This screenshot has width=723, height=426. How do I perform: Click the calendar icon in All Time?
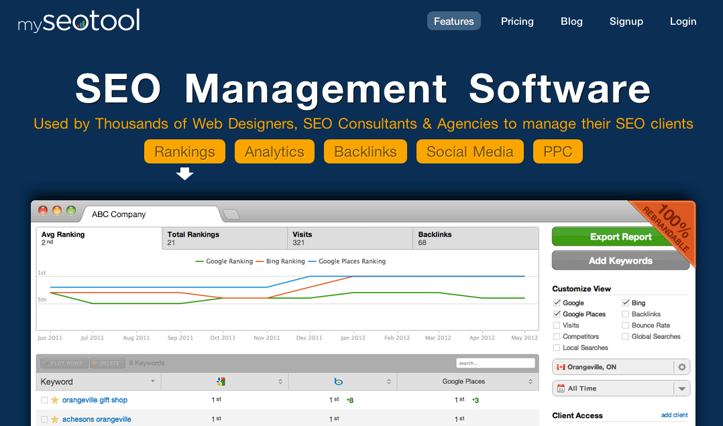[561, 388]
